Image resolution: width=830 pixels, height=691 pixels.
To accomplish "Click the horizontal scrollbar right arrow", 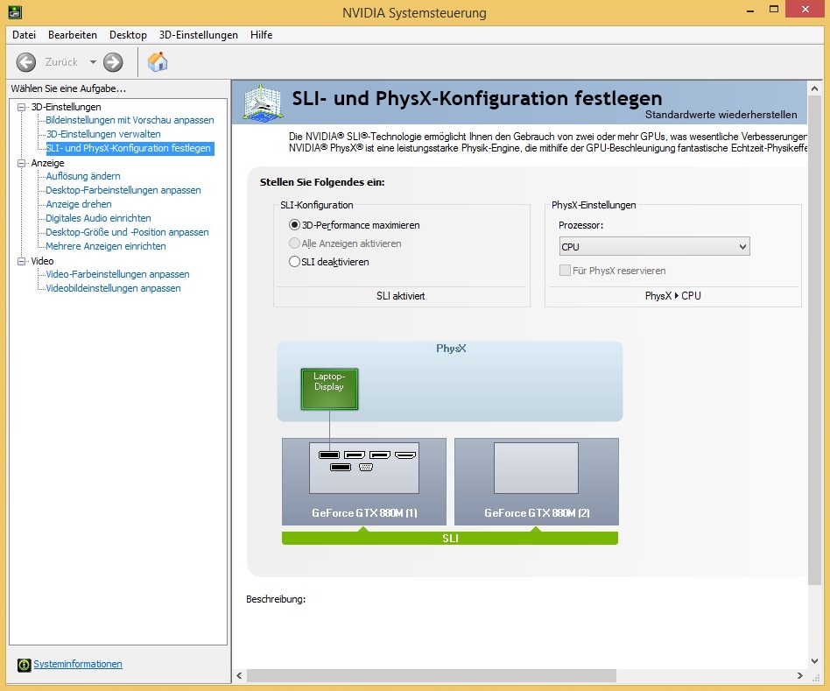I will (800, 675).
